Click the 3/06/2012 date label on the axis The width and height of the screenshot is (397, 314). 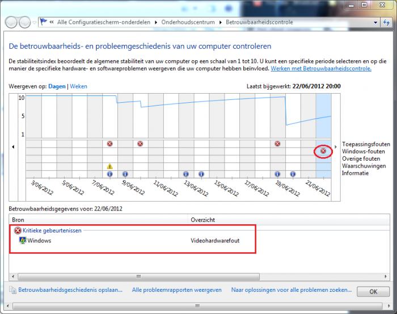(x=42, y=187)
